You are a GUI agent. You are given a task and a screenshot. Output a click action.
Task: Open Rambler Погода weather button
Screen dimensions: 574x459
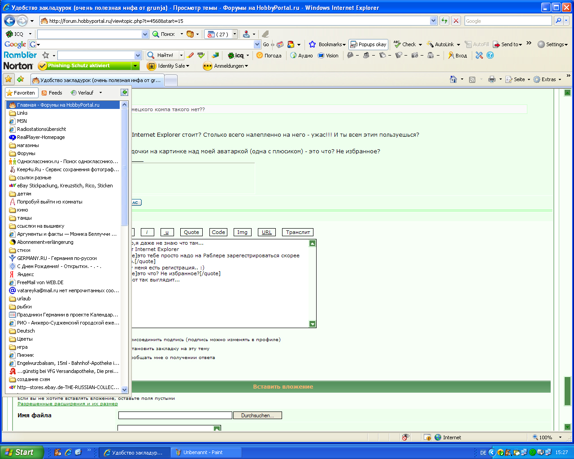pos(269,56)
